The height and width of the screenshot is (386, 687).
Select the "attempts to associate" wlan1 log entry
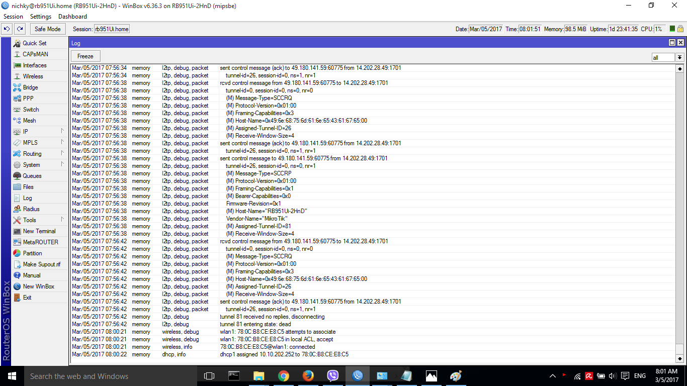click(373, 332)
